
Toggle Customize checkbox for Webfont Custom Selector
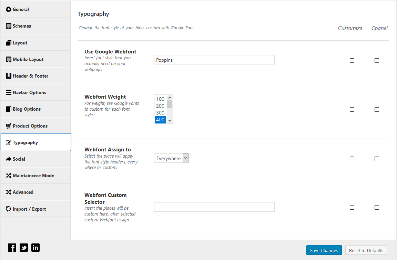352,208
